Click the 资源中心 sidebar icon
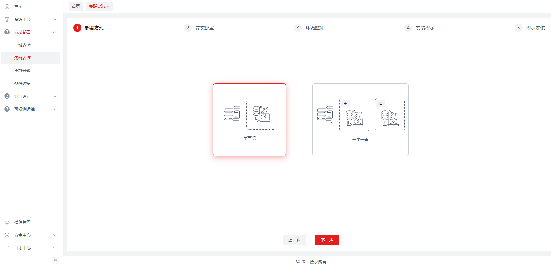Image resolution: width=551 pixels, height=266 pixels. pos(7,19)
